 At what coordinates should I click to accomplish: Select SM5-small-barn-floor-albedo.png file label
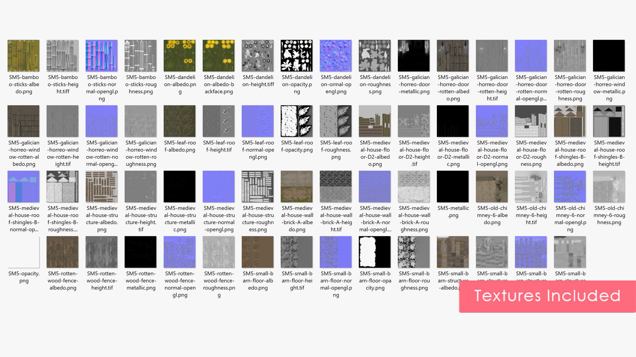click(x=258, y=281)
